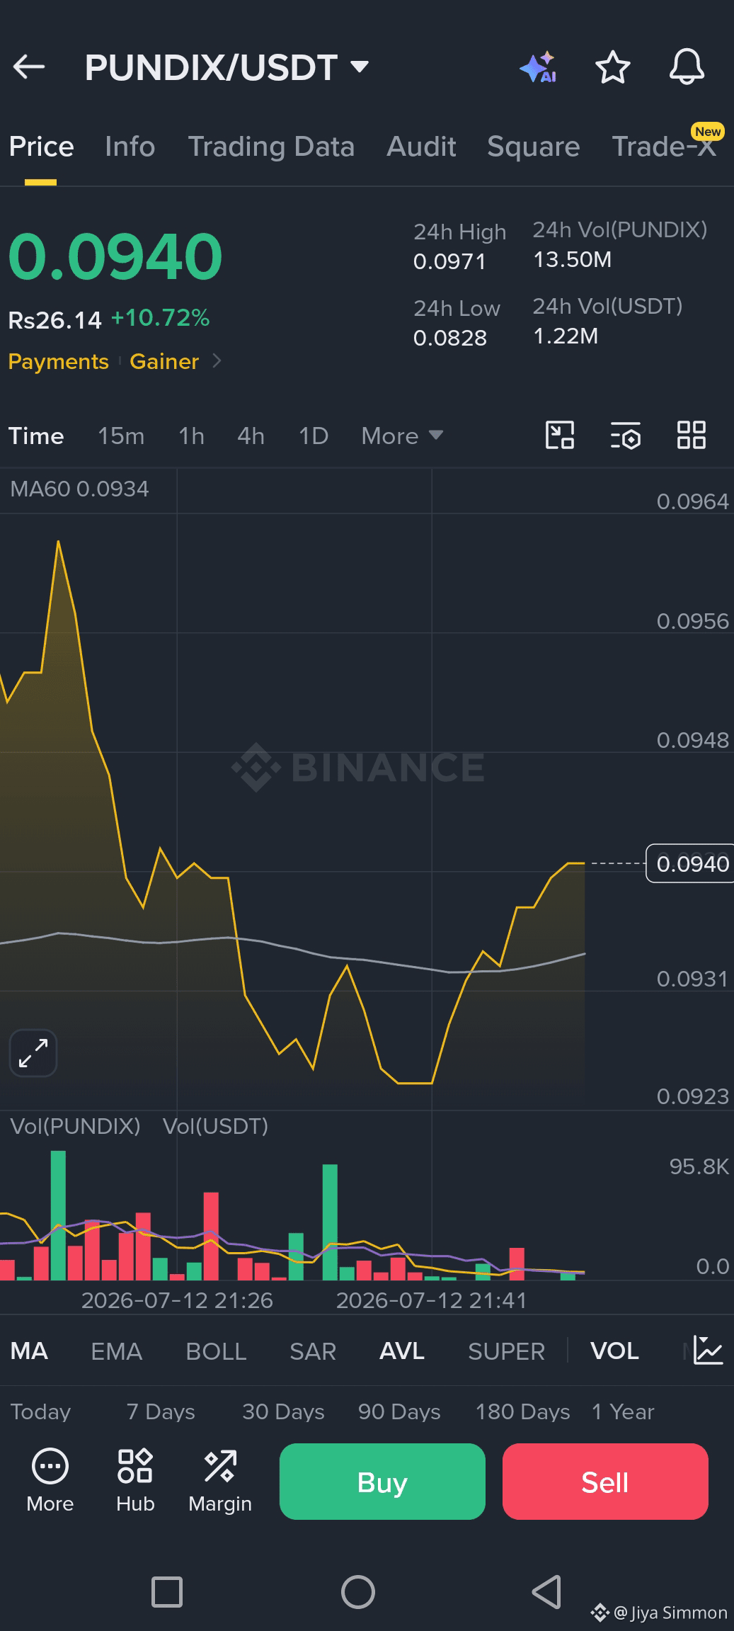Open the Trading Data tab
The image size is (734, 1631).
[271, 147]
